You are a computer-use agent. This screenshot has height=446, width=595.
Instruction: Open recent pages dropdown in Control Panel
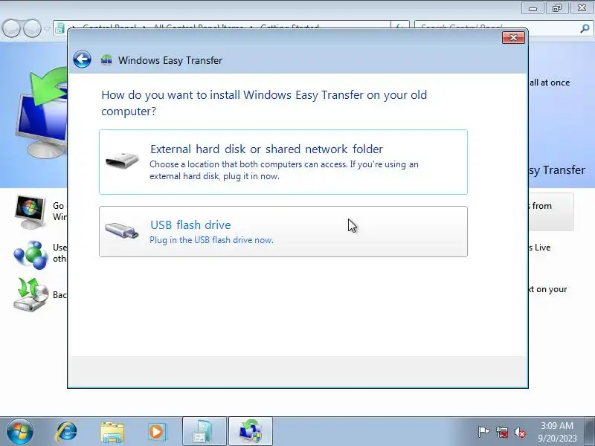(47, 29)
